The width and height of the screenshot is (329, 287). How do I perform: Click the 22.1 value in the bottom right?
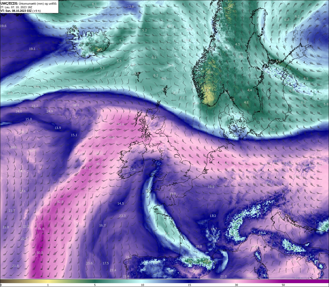(x=298, y=278)
